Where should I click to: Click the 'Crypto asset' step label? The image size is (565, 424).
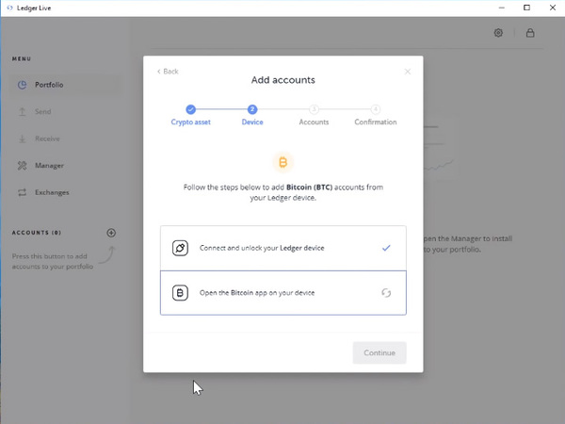(x=190, y=122)
